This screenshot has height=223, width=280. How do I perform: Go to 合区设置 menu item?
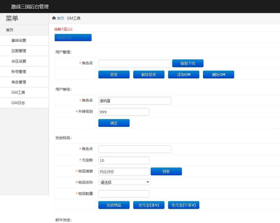pyautogui.click(x=19, y=61)
